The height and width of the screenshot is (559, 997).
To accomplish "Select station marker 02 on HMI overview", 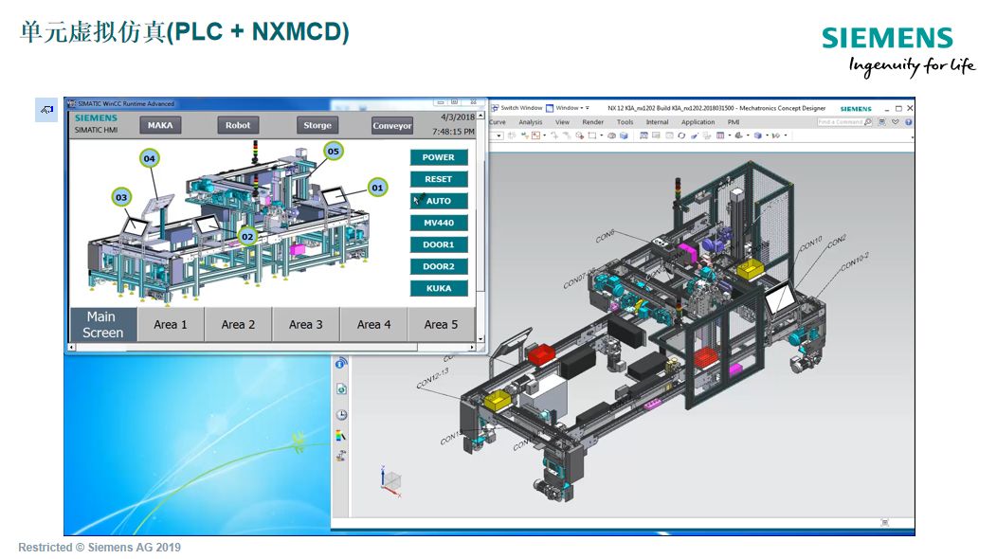I will click(x=247, y=237).
